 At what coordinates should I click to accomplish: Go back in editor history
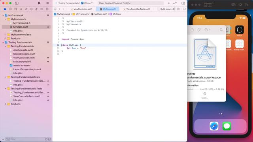point(60,9)
